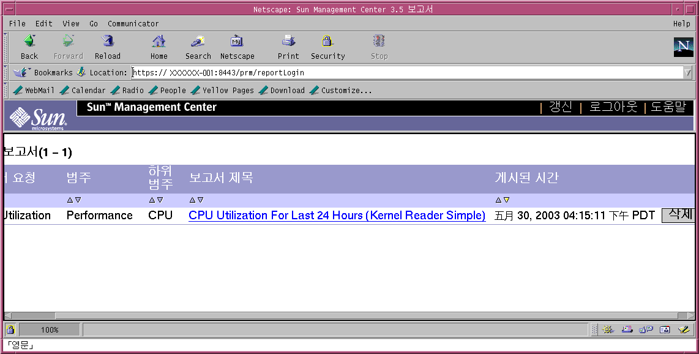Viewport: 699px width, 354px height.
Task: Click the 갱신 refresh link
Action: pos(560,107)
